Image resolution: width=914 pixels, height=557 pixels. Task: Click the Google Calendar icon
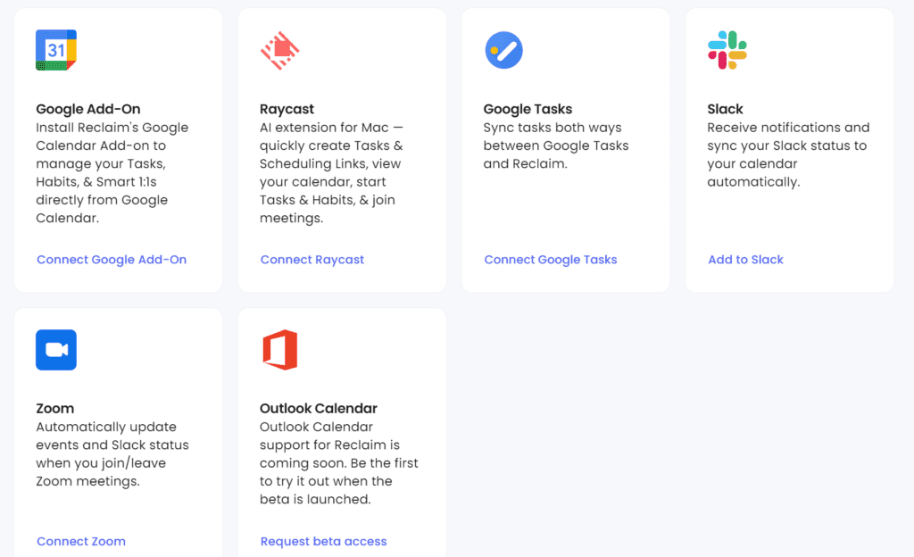[x=56, y=50]
